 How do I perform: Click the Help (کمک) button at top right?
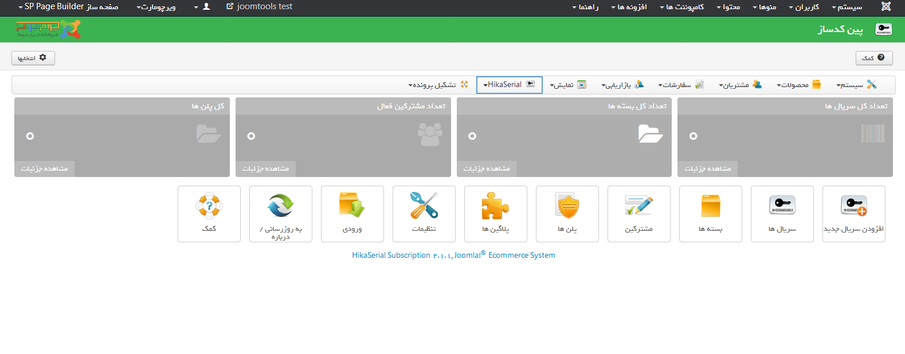(873, 58)
